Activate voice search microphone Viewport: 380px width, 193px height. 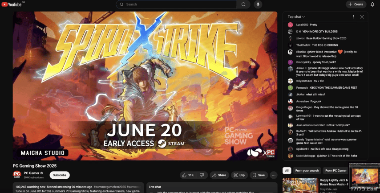click(x=258, y=4)
